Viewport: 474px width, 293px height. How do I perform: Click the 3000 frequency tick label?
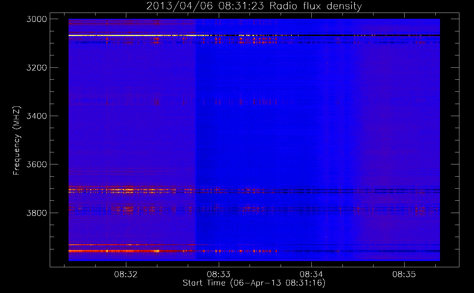click(37, 19)
